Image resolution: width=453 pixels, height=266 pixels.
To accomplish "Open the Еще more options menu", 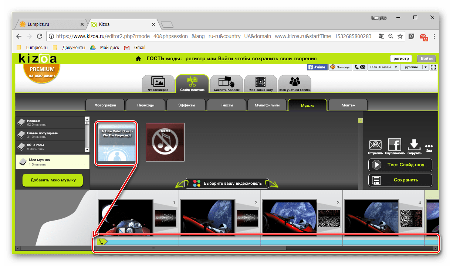I will [x=429, y=148].
